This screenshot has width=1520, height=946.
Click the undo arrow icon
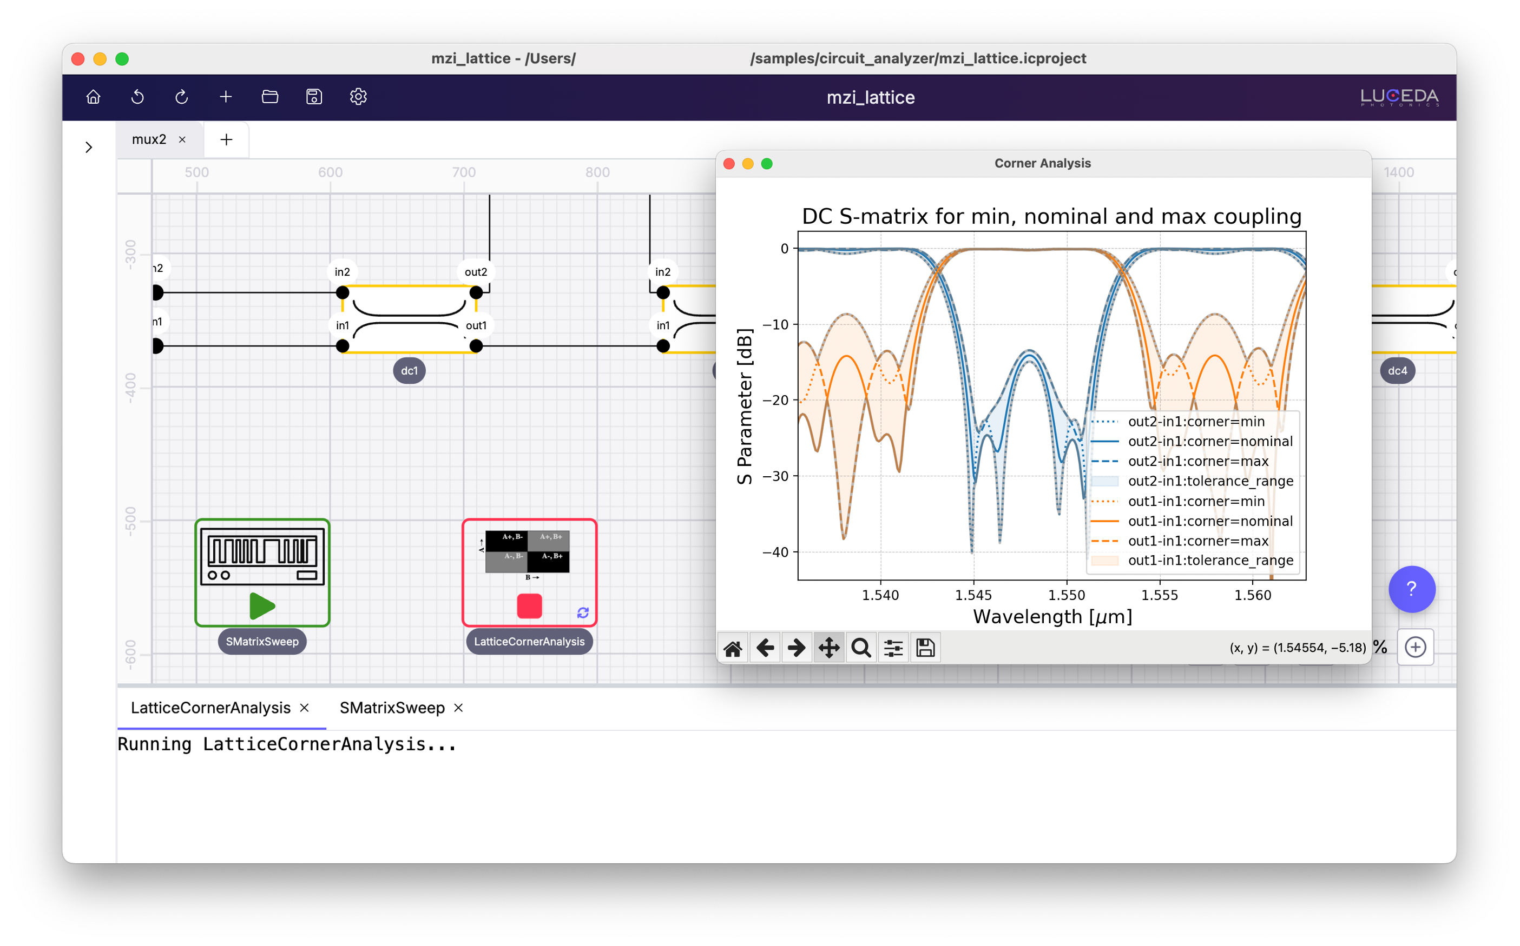[x=137, y=97]
